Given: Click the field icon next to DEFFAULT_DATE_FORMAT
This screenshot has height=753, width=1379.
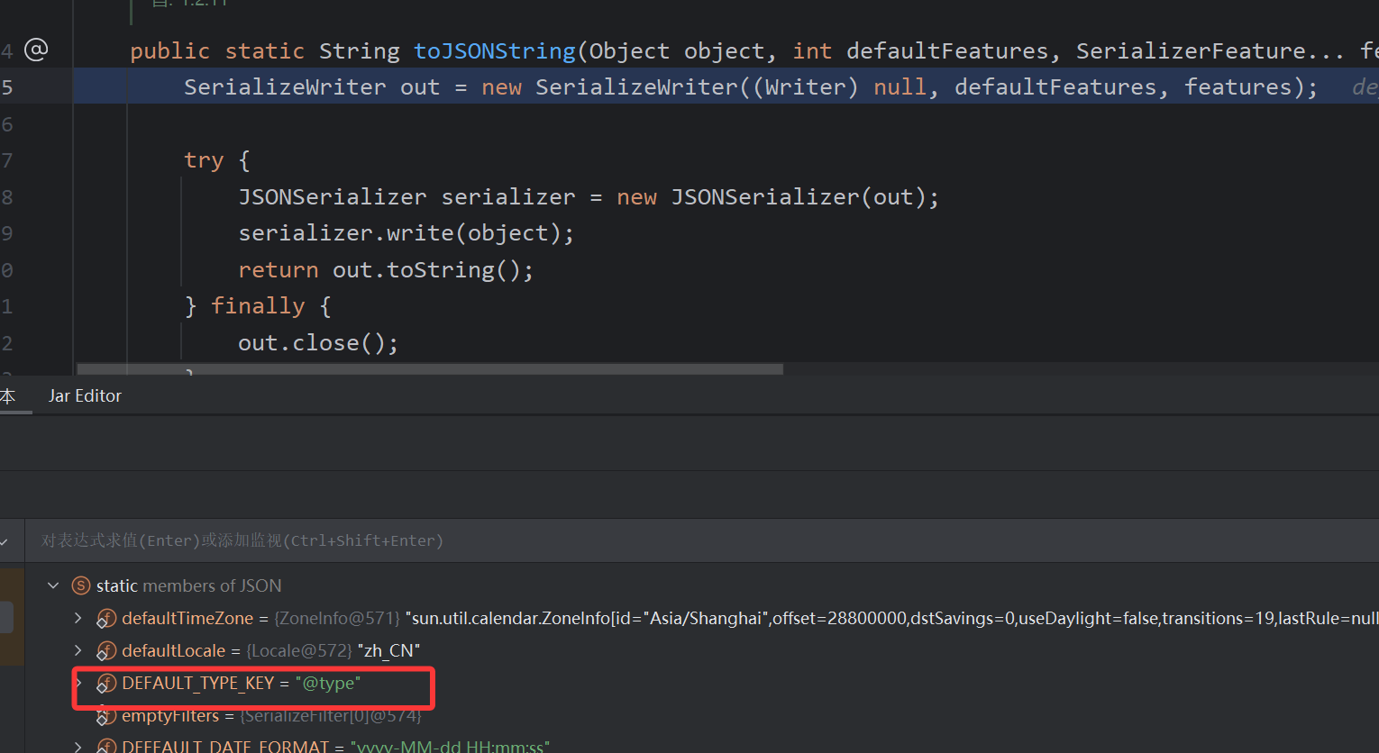Looking at the screenshot, I should pos(106,747).
